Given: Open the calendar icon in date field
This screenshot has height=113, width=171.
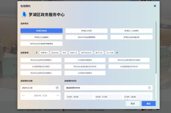Looking at the screenshot, I should 57,88.
